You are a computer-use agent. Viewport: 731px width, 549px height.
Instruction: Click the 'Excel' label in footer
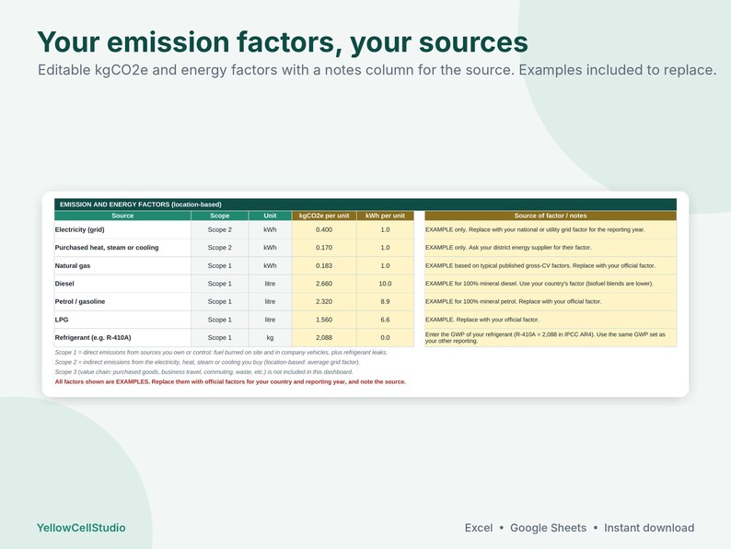pos(479,528)
